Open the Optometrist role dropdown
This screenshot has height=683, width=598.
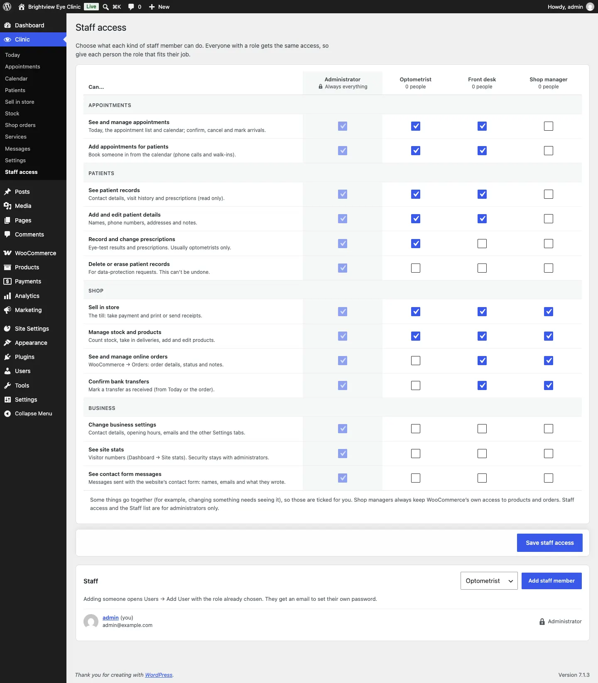click(x=489, y=581)
